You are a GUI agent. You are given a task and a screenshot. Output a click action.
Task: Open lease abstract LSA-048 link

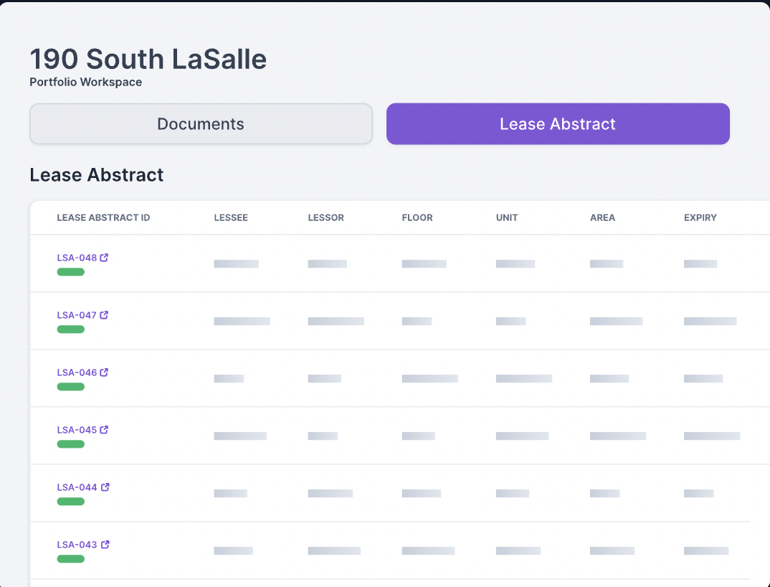click(x=77, y=258)
